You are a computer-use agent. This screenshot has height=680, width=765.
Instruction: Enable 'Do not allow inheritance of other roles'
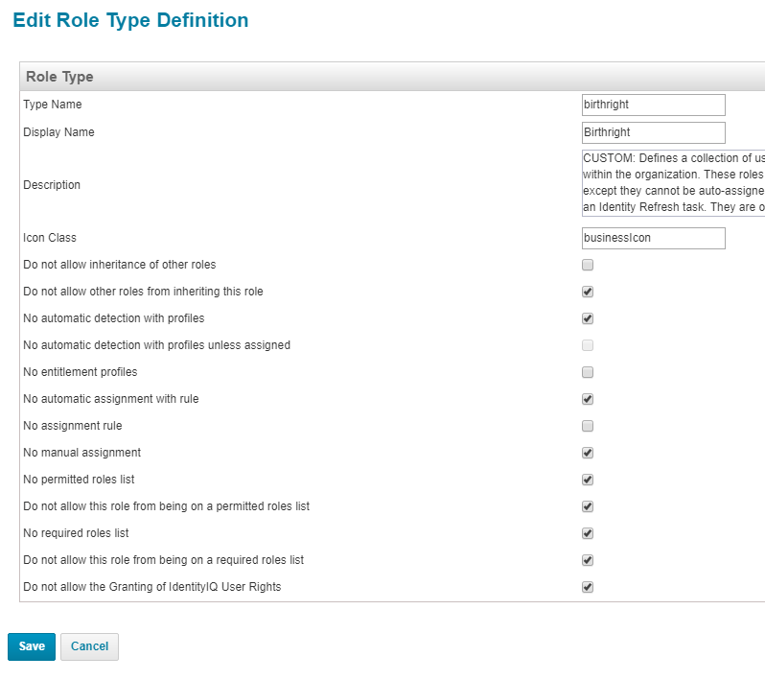[588, 265]
